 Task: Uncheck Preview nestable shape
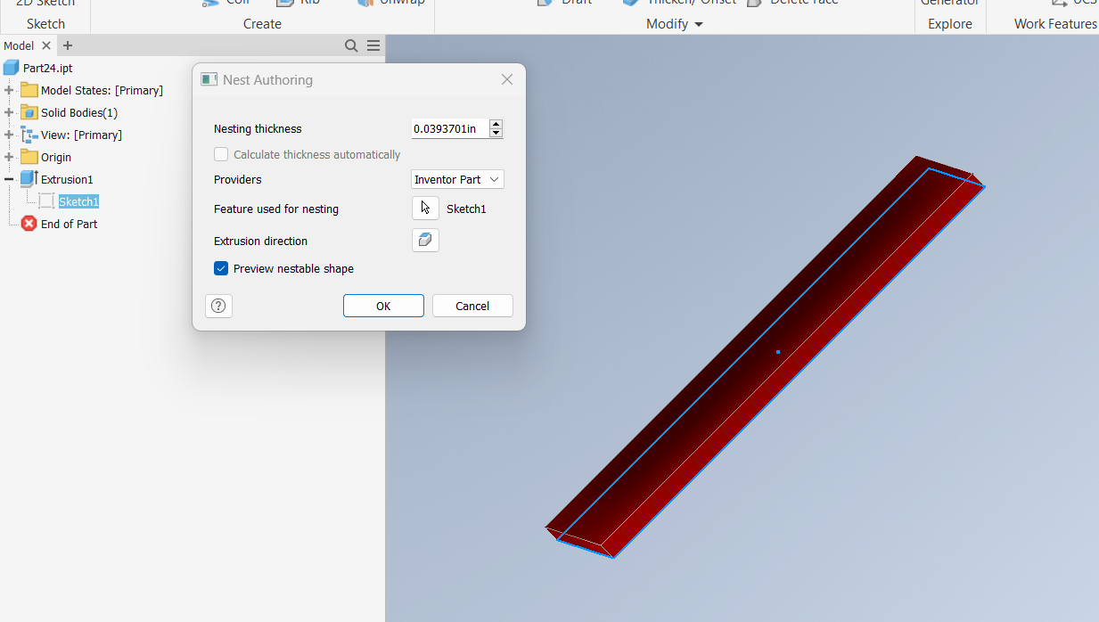[x=220, y=268]
